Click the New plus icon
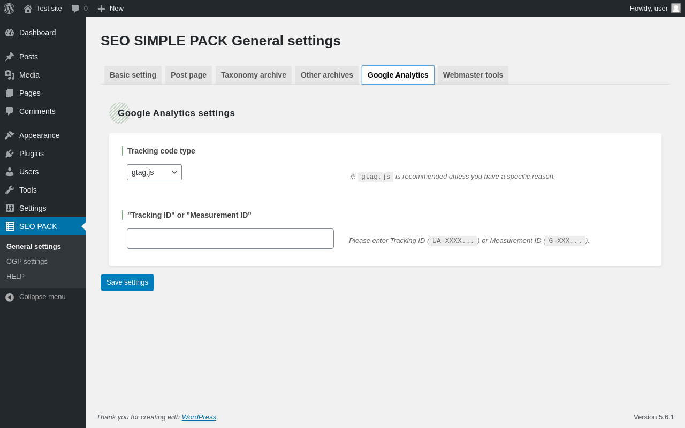This screenshot has height=428, width=685. coord(101,9)
